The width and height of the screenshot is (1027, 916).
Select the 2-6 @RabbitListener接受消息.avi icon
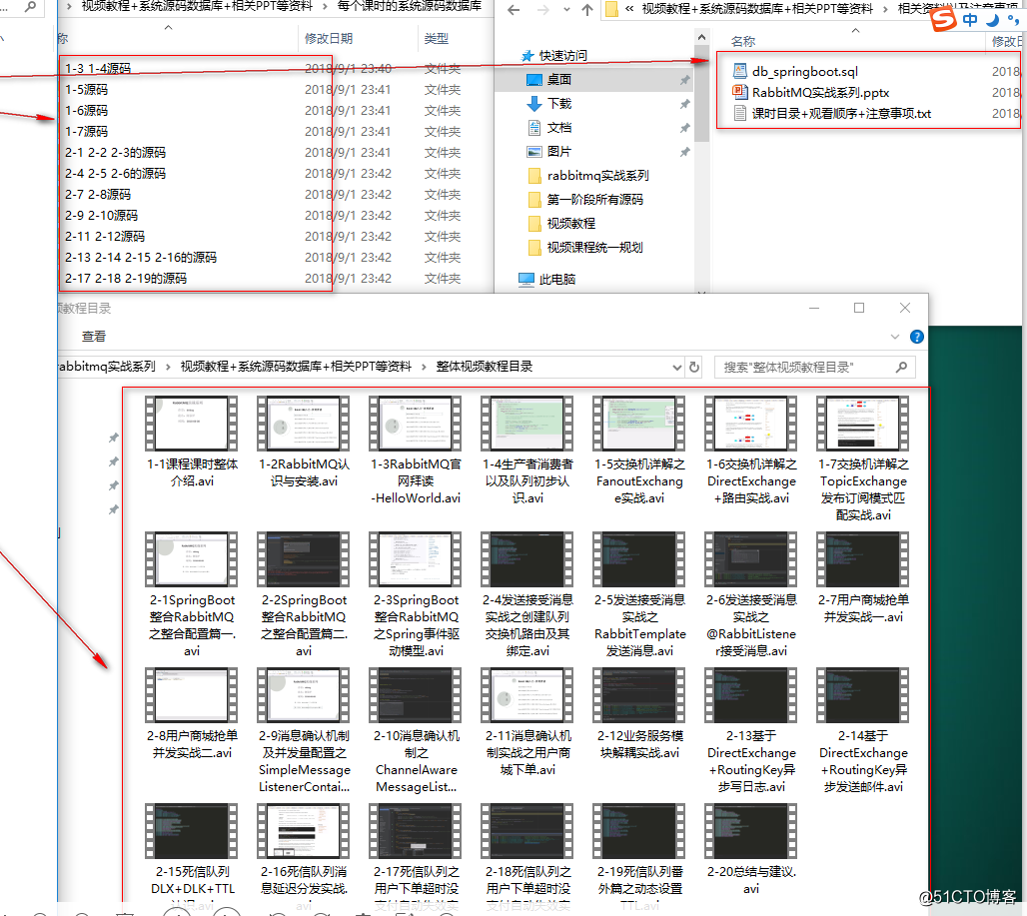click(x=750, y=559)
